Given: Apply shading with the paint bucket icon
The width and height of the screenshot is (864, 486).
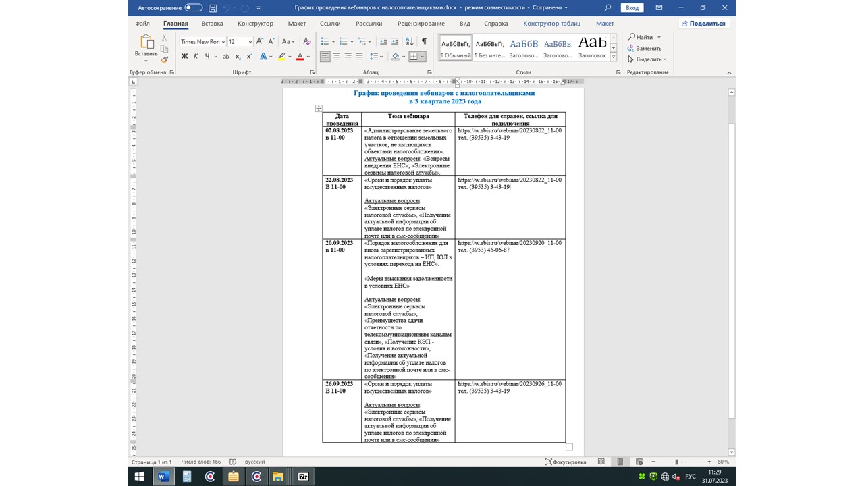Looking at the screenshot, I should [x=396, y=57].
